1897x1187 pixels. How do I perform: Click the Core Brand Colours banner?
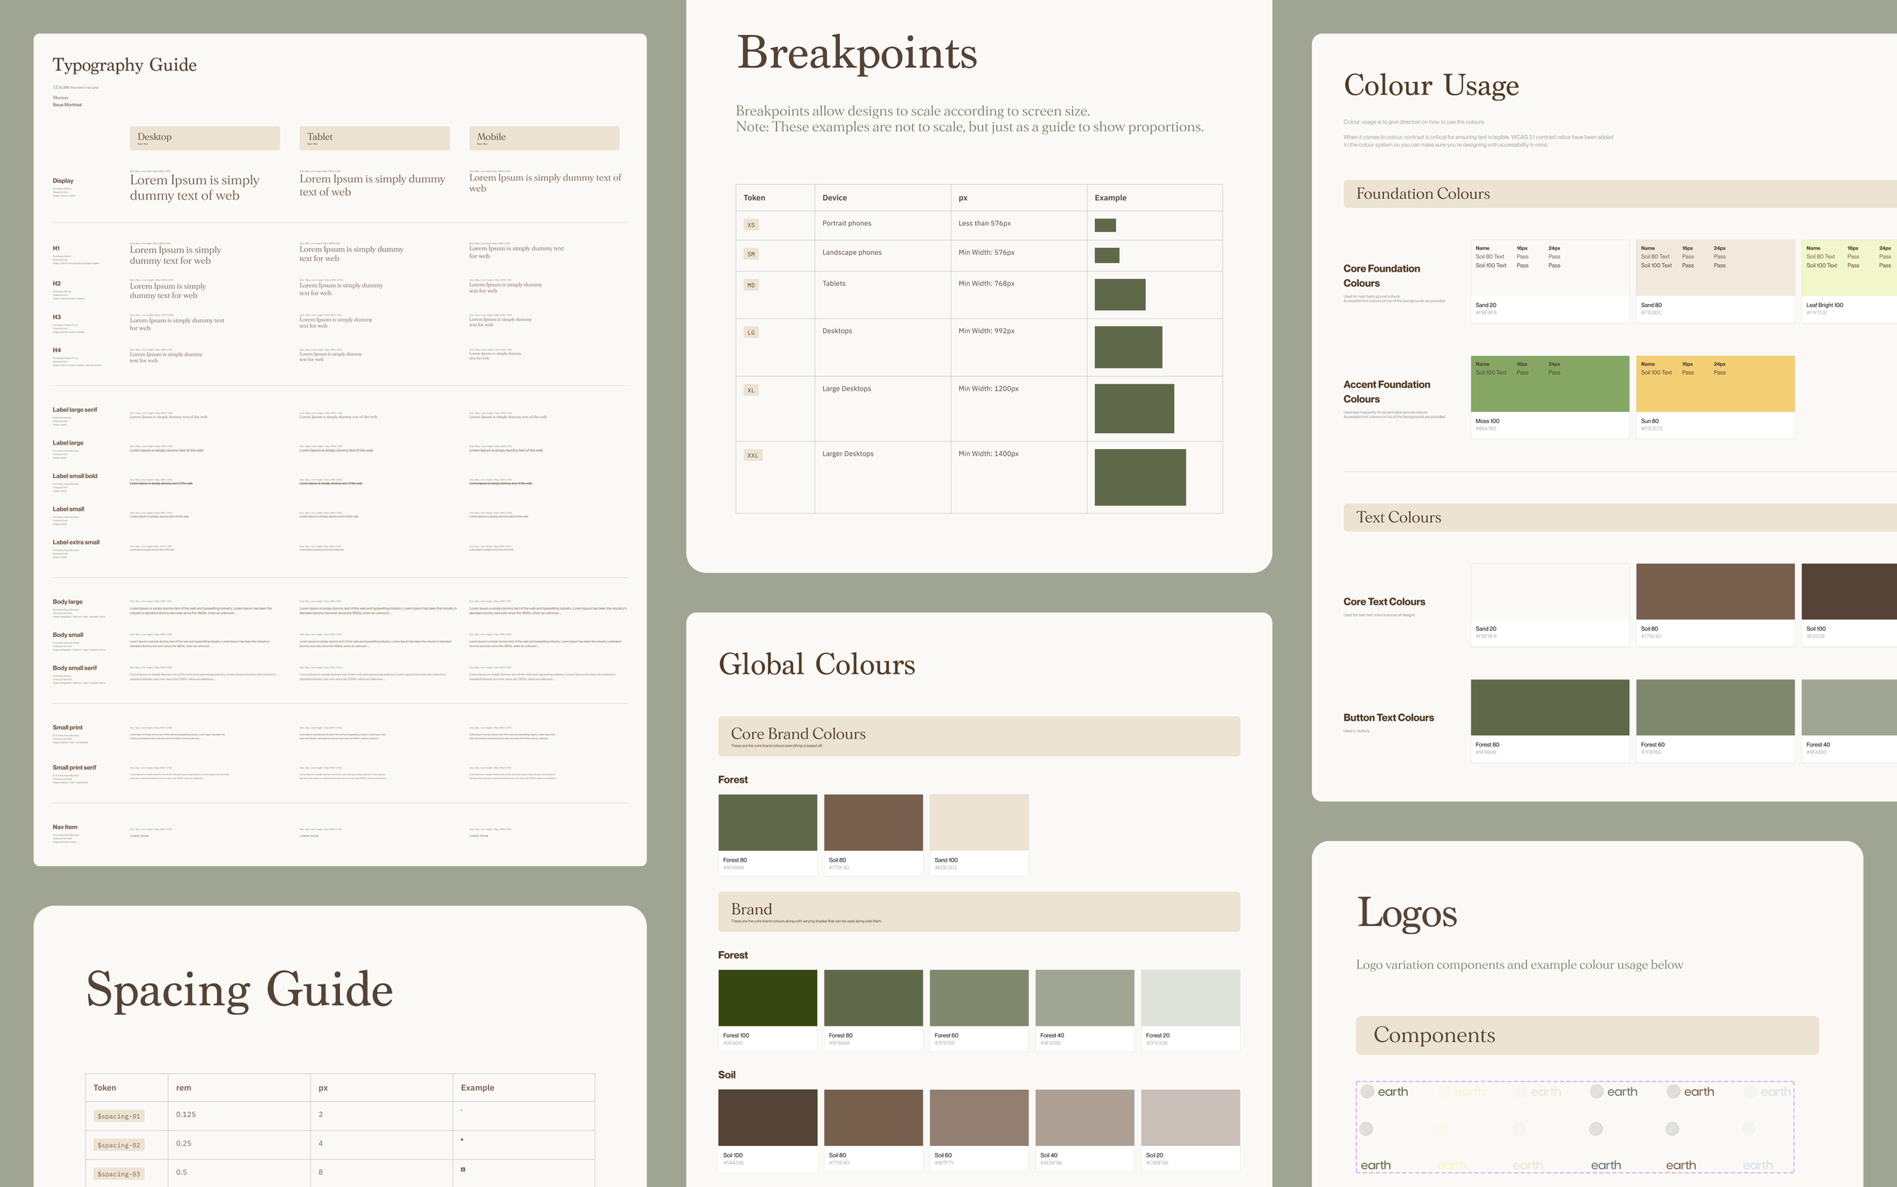coord(979,736)
